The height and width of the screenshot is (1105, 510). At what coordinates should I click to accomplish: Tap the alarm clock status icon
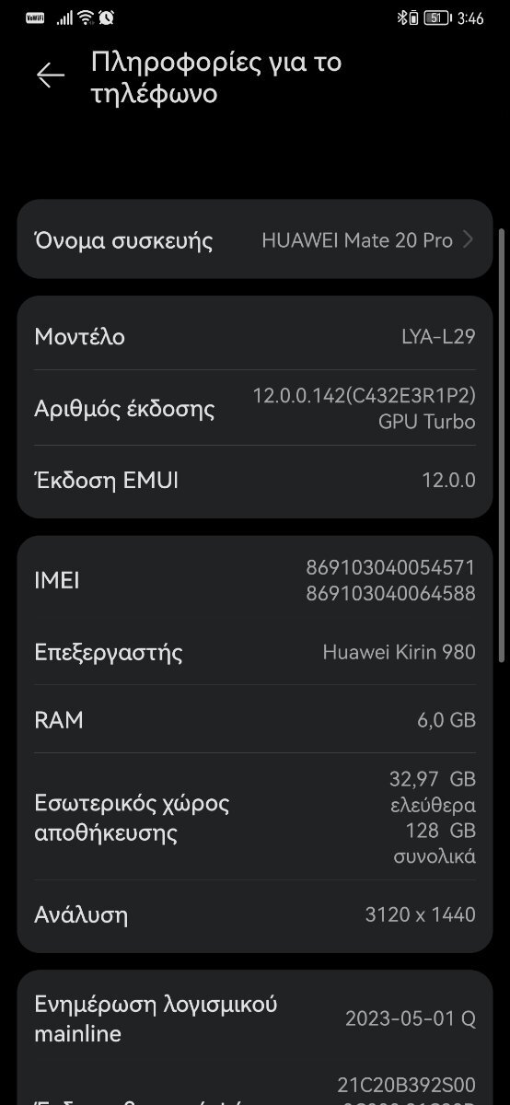point(107,17)
